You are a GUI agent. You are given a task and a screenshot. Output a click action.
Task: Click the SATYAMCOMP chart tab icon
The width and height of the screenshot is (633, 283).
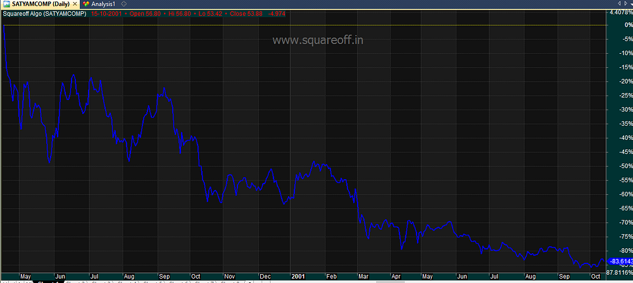tap(6, 4)
